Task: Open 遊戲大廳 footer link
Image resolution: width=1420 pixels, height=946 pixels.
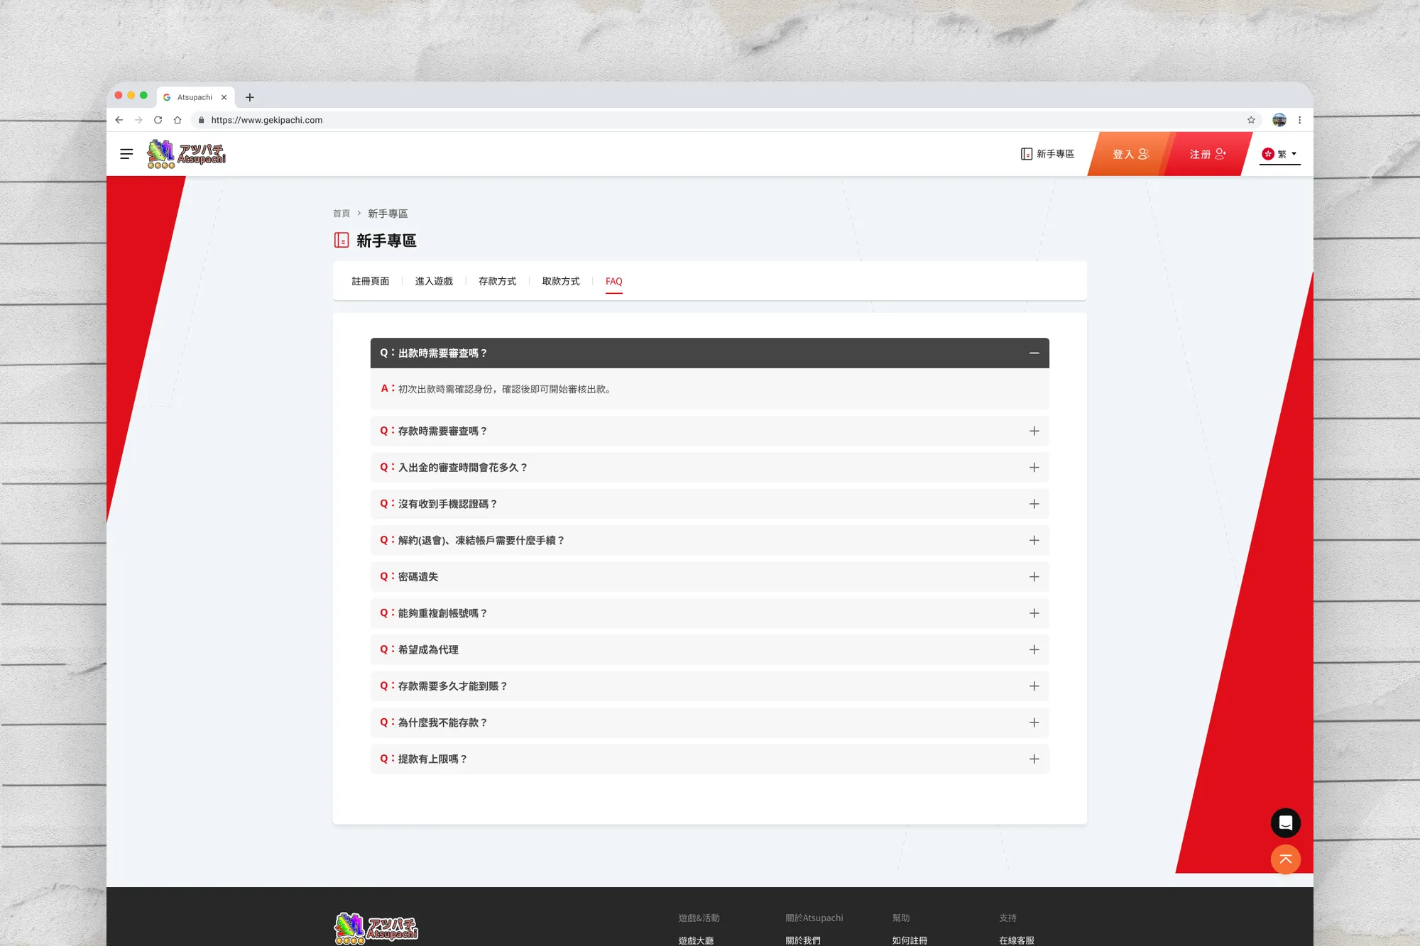Action: tap(696, 940)
